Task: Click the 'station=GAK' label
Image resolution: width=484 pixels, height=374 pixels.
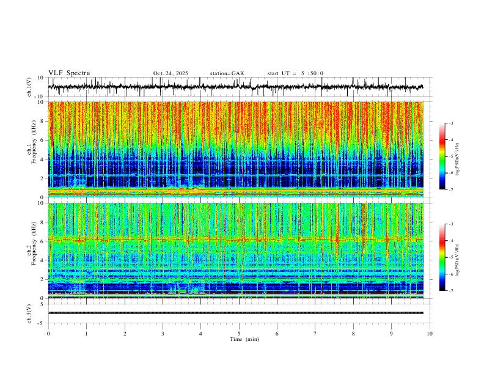Action: (x=227, y=73)
